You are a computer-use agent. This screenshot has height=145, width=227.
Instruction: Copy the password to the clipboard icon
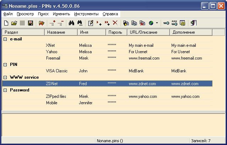point(134,23)
